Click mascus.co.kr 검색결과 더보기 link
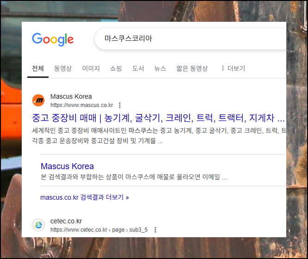308x259 pixels. (x=85, y=197)
